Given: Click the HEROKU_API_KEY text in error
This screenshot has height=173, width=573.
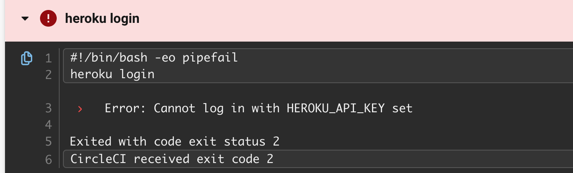Looking at the screenshot, I should pos(337,109).
